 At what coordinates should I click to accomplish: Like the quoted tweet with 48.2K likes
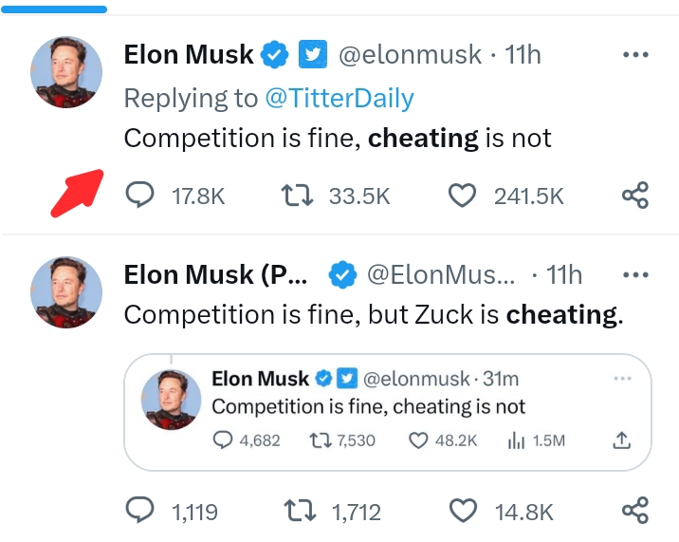tap(418, 440)
